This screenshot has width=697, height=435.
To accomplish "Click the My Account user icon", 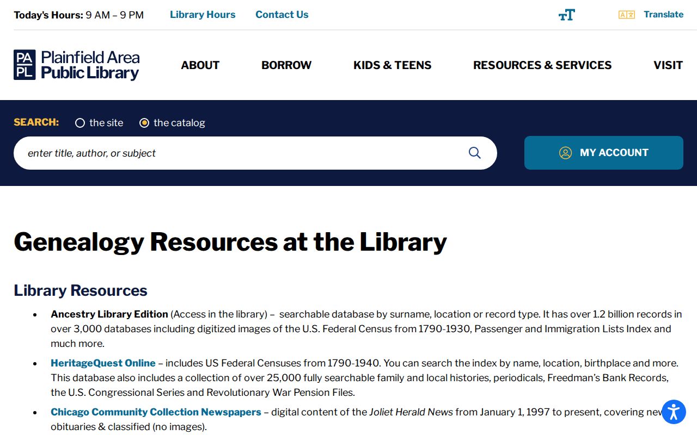I will click(x=566, y=153).
